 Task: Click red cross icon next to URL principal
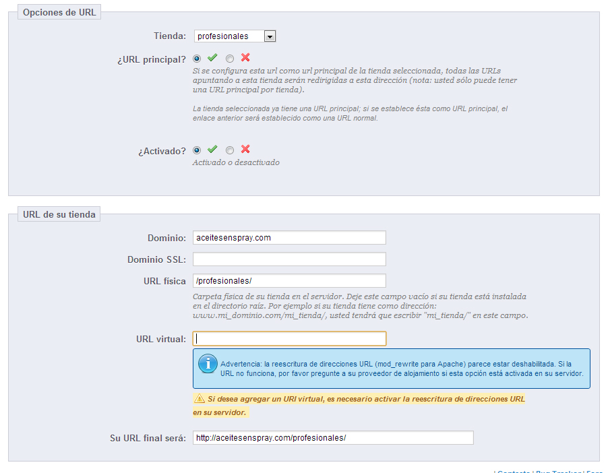245,58
